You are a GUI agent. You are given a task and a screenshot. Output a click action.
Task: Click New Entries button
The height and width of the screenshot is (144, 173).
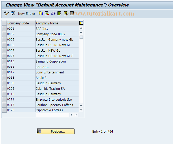[x=27, y=14]
